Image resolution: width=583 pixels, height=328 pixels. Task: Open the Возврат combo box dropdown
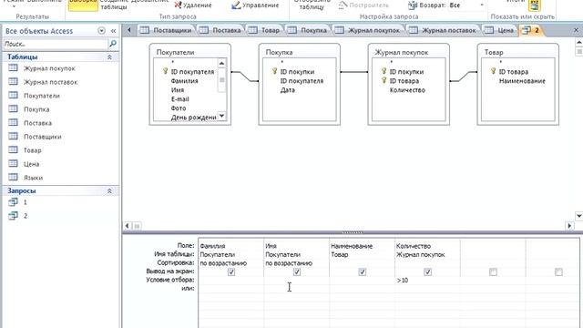tap(482, 5)
